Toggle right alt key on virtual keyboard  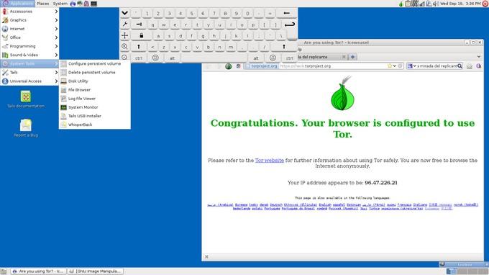tap(256, 58)
